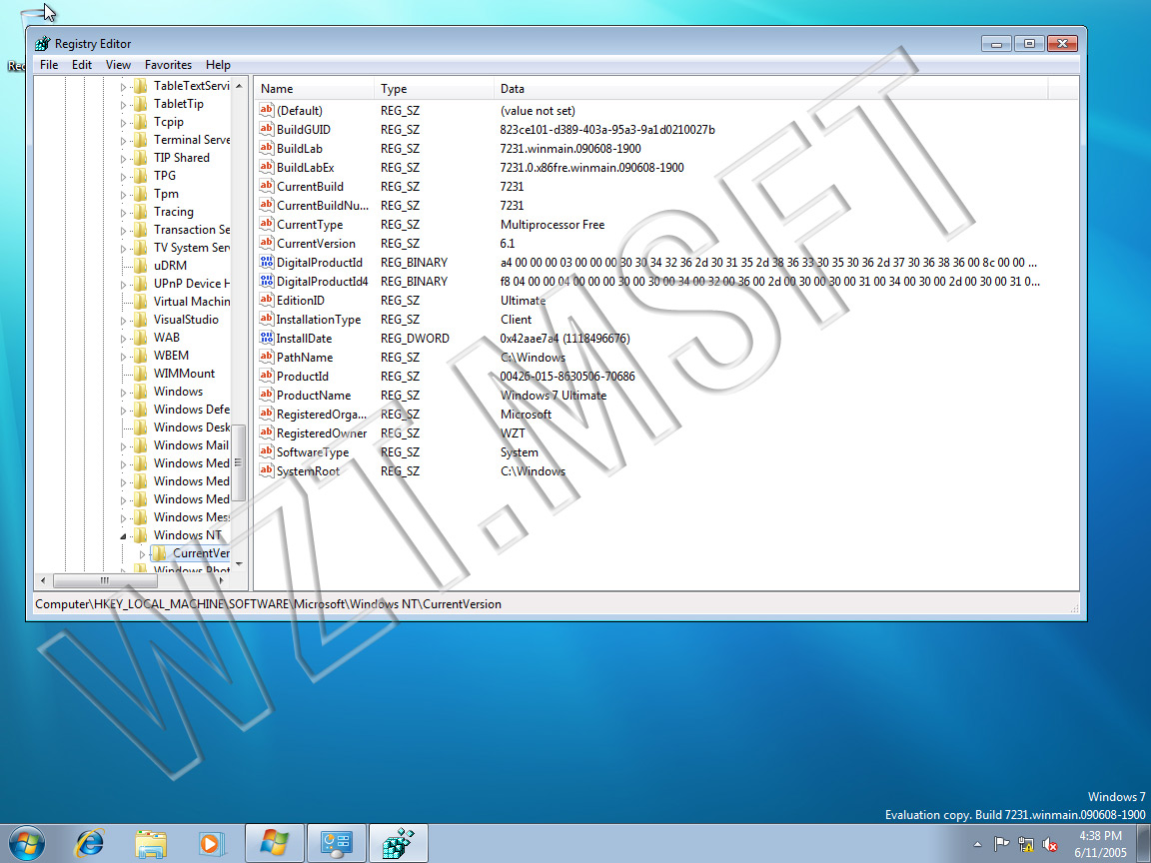The image size is (1151, 863).
Task: Click '7231.winmain.090608-1900' BuildLab data
Action: [x=571, y=149]
